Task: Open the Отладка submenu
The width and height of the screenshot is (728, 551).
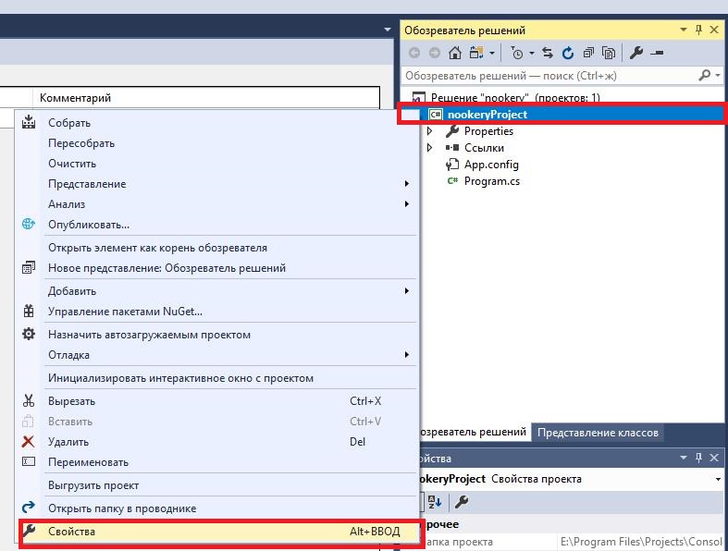Action: (x=217, y=355)
